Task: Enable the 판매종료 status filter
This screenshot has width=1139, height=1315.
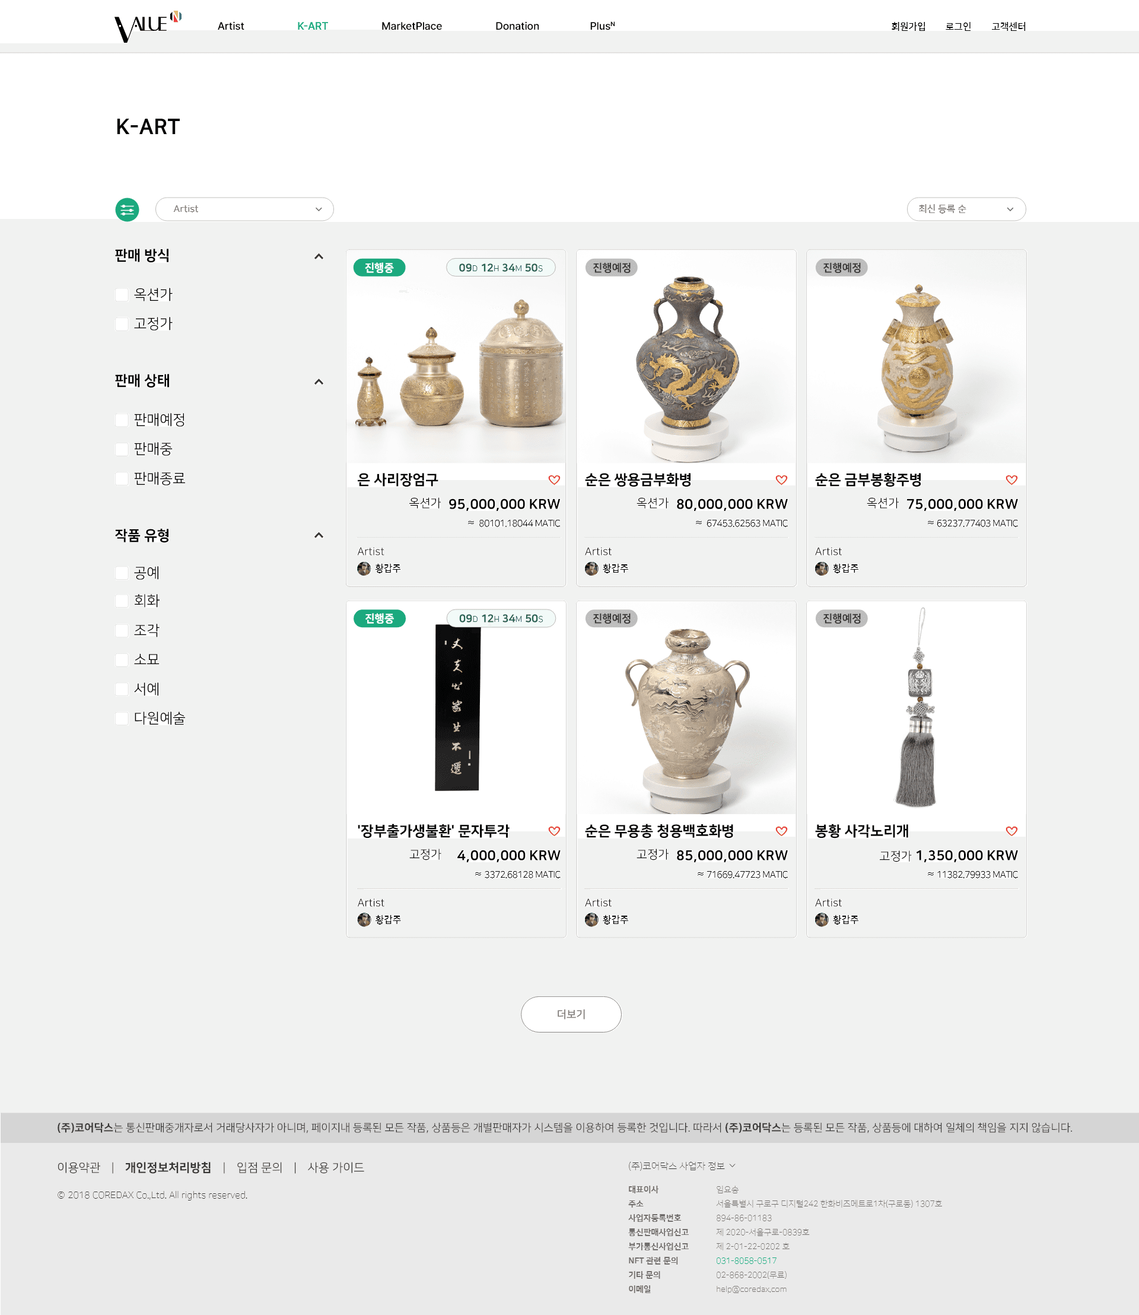Action: 122,478
